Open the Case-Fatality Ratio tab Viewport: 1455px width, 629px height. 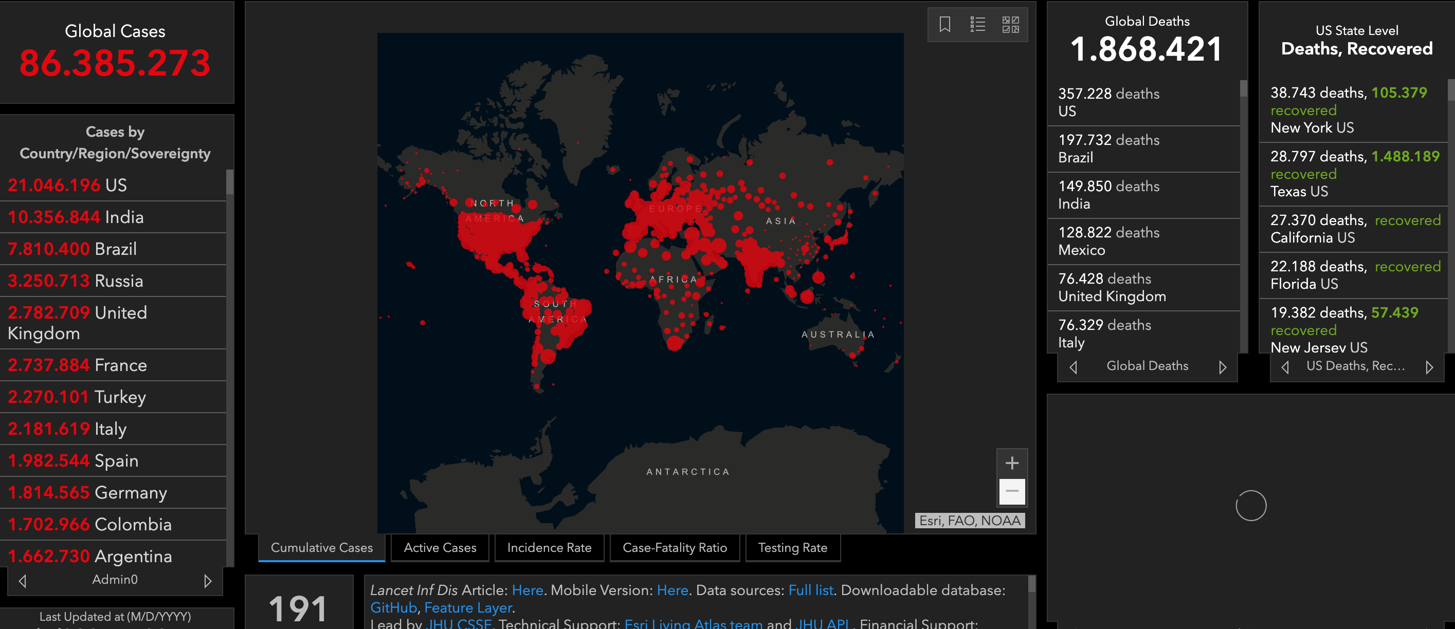[675, 548]
